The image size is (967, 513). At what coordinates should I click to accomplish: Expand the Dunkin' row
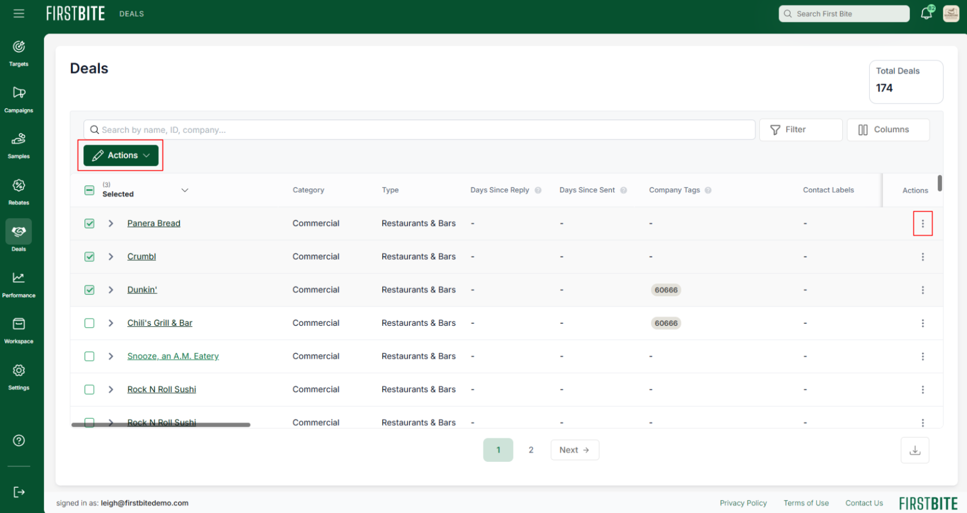tap(111, 290)
